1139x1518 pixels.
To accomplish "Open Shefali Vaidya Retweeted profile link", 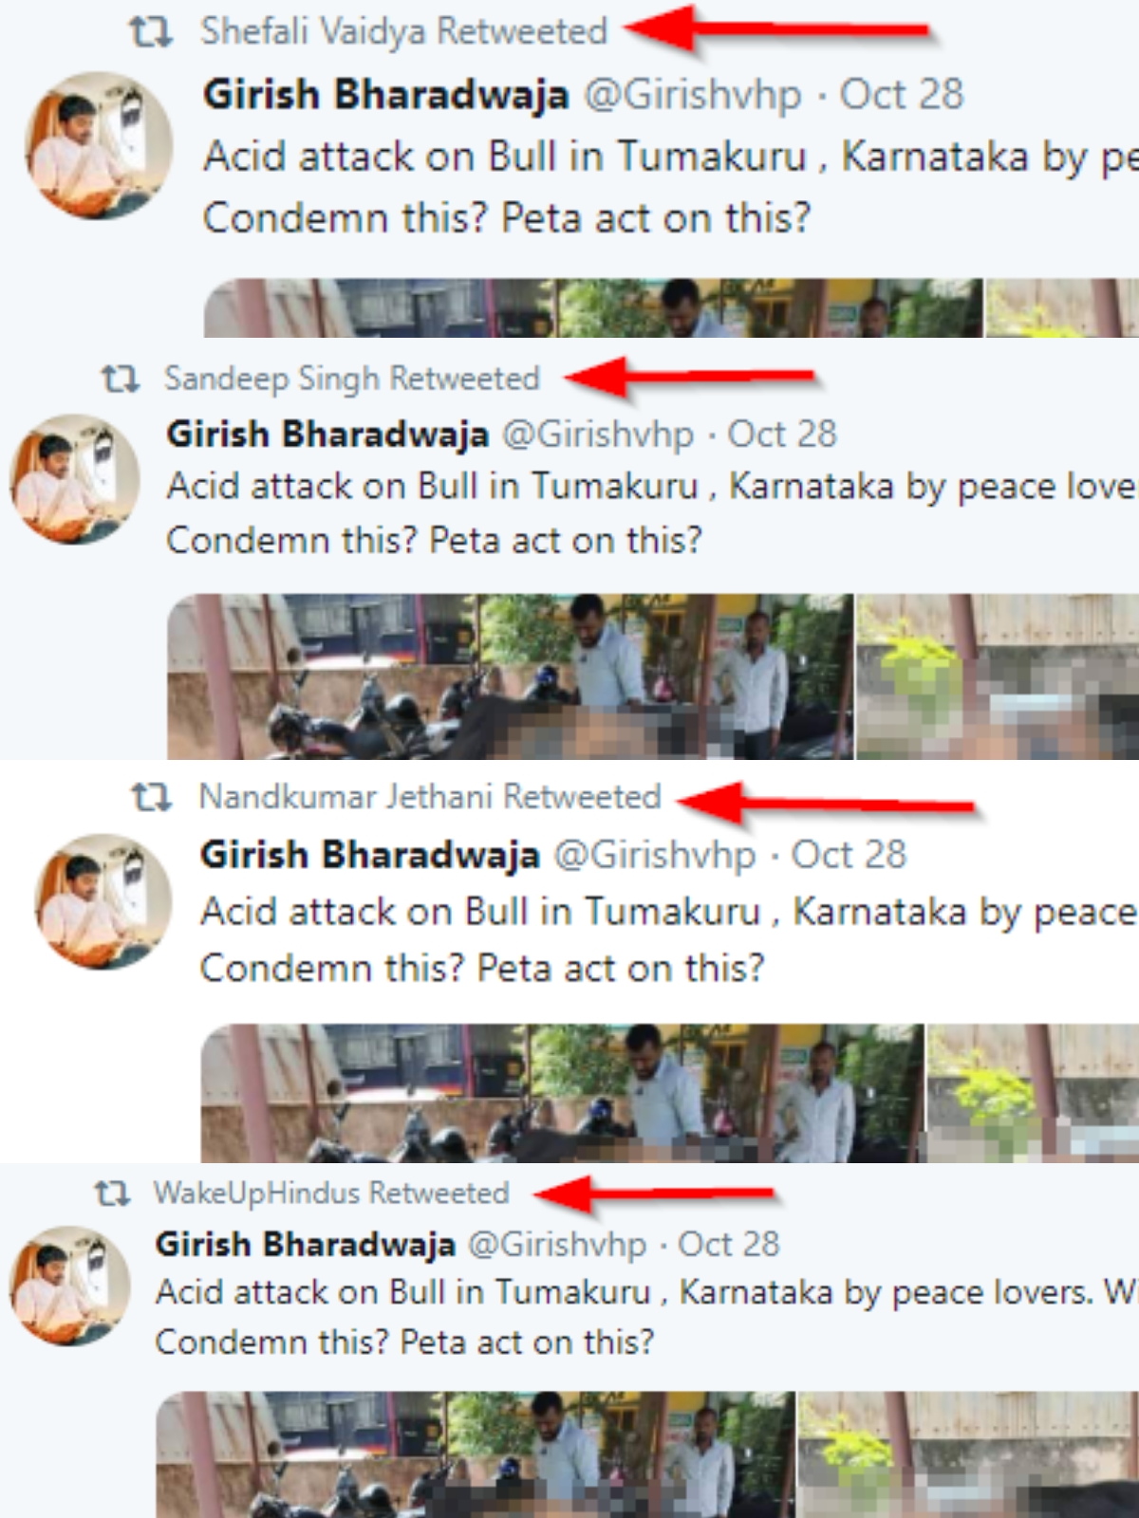I will click(x=403, y=31).
